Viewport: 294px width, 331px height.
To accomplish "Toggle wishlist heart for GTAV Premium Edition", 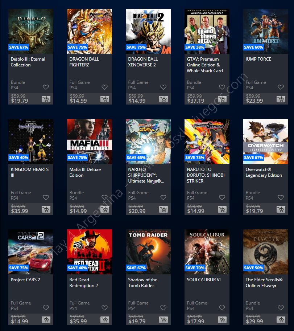I will point(222,87).
